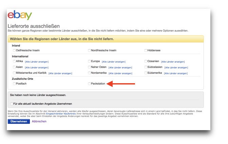Select the Packstation checkbox
Viewport: 228px width, 144px height.
pyautogui.click(x=89, y=84)
